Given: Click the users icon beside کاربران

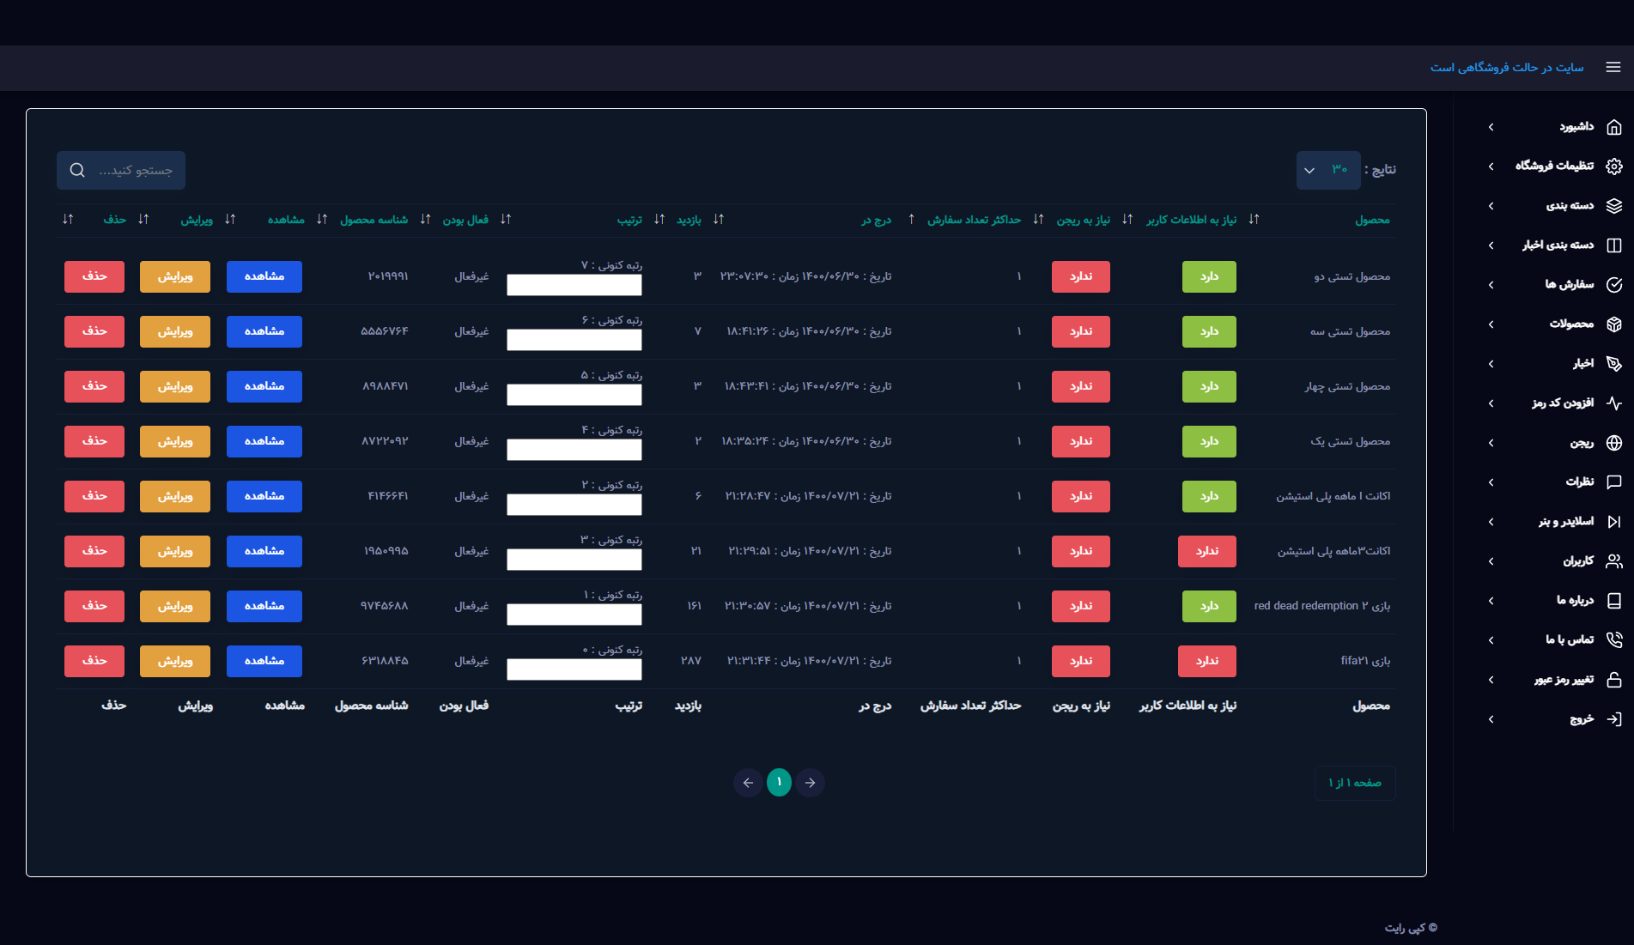Looking at the screenshot, I should coord(1613,561).
